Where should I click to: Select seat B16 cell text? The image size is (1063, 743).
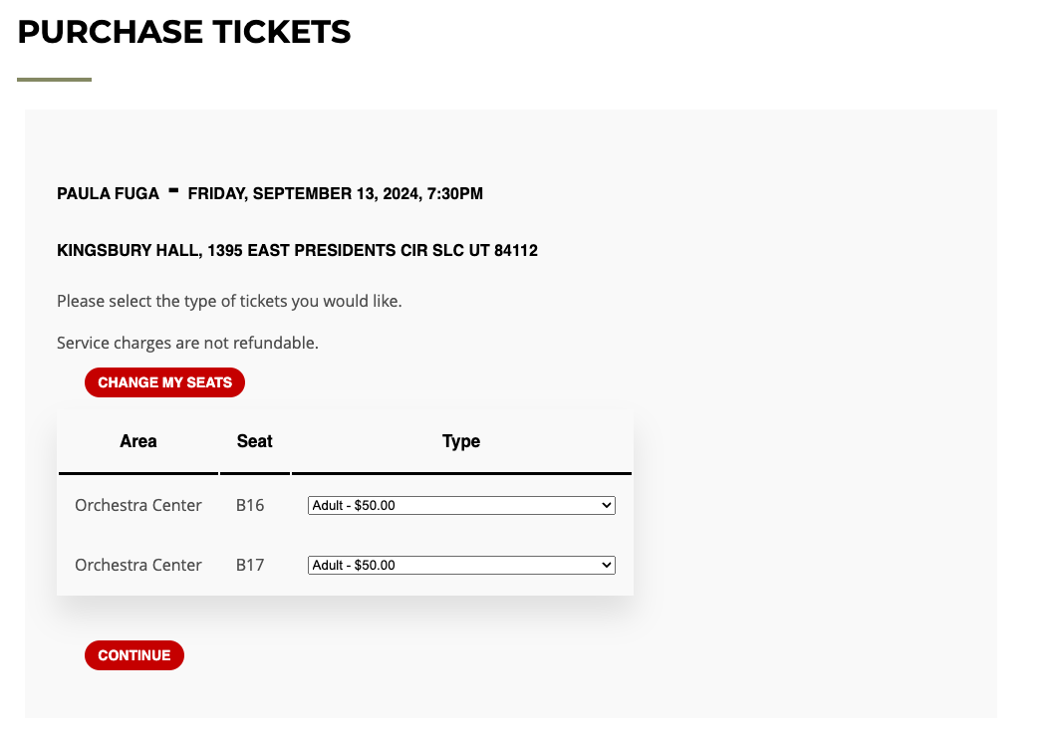click(x=250, y=506)
